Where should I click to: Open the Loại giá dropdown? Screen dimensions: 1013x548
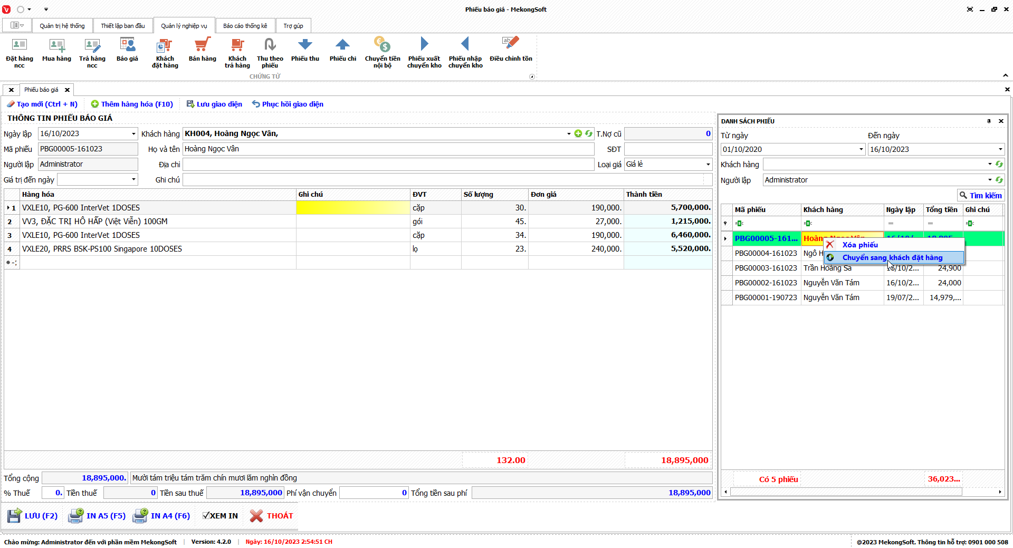point(708,165)
